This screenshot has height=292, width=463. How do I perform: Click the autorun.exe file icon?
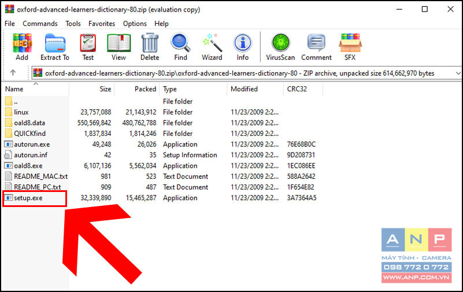[x=8, y=145]
